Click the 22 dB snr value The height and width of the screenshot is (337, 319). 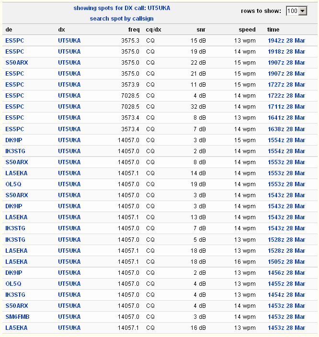tap(198, 63)
